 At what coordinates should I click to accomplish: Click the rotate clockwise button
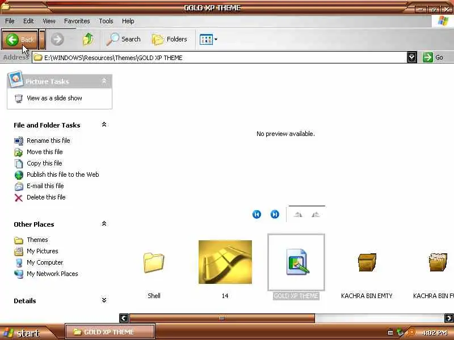pyautogui.click(x=298, y=215)
